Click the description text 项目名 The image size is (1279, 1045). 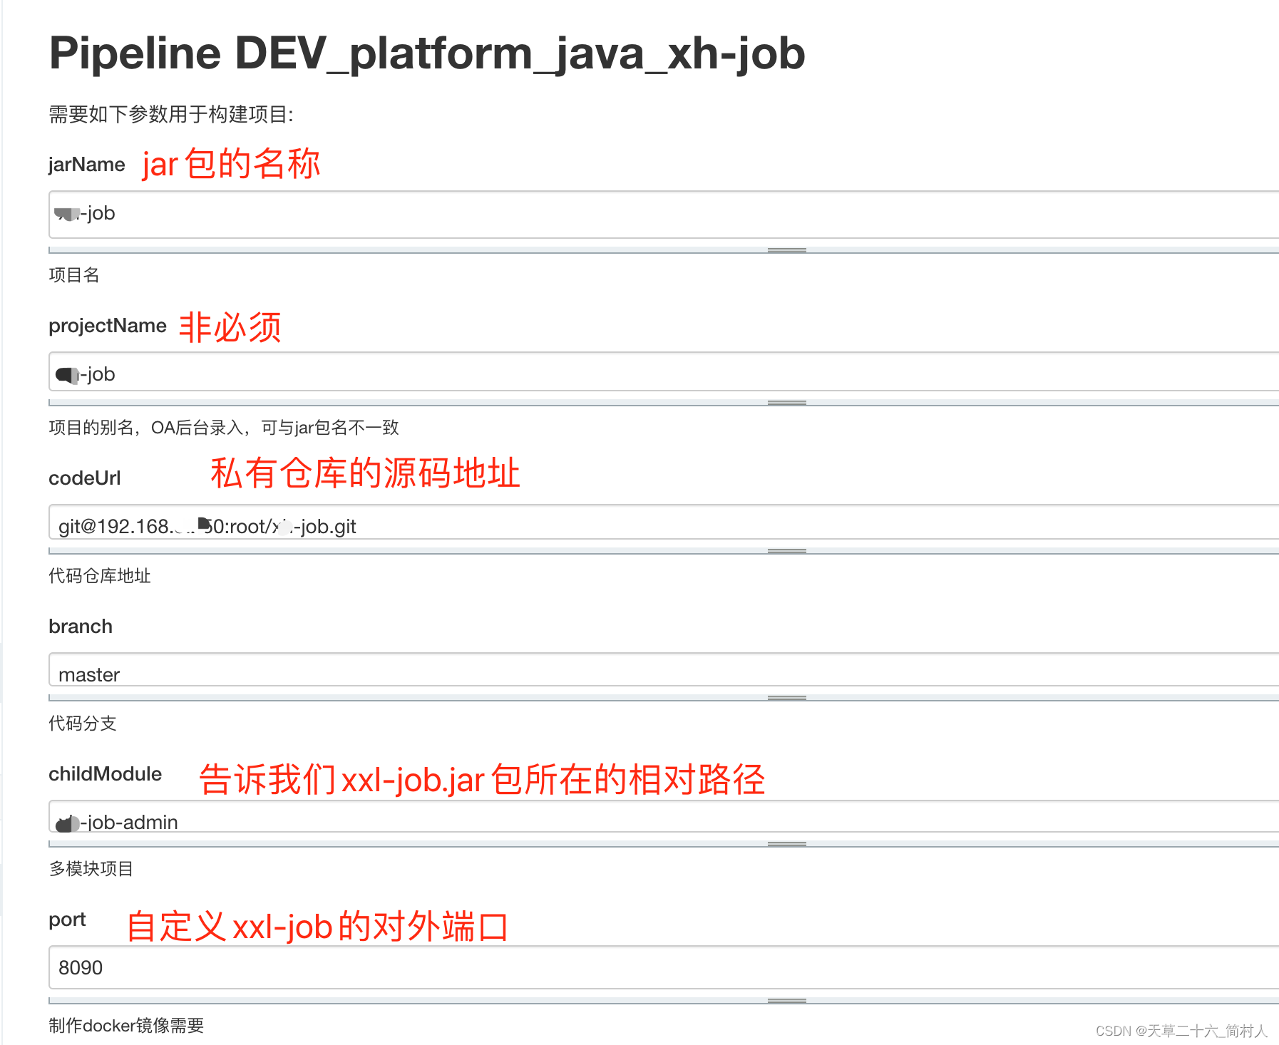pos(74,275)
